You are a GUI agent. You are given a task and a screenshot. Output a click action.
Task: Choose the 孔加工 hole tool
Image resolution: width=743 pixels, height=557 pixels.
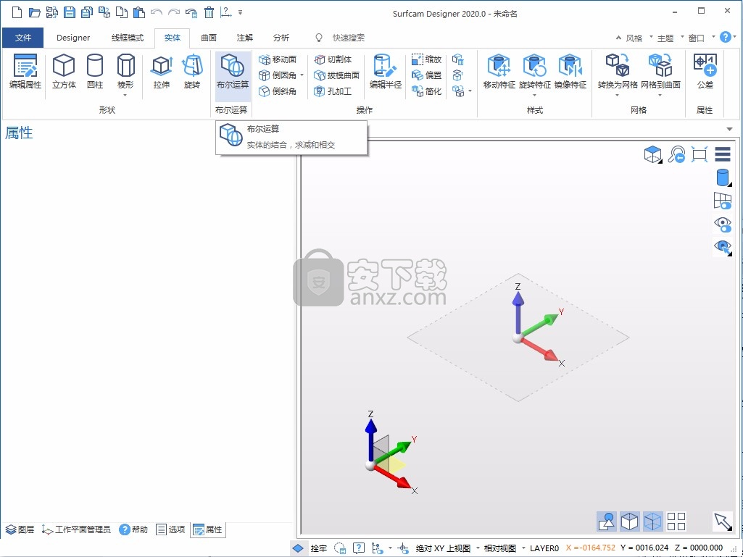tap(333, 91)
